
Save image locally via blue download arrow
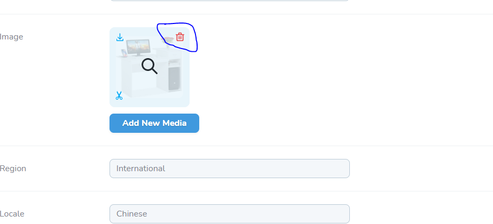coord(120,37)
